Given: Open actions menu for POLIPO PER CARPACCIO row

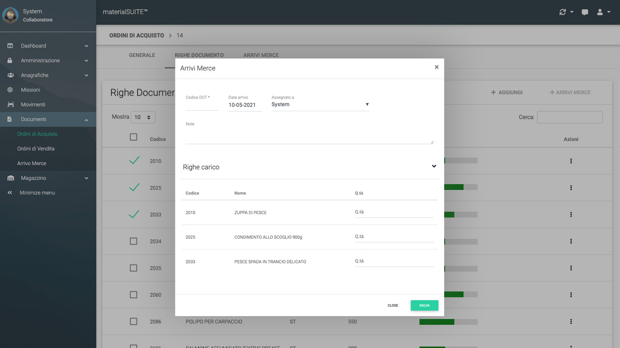Looking at the screenshot, I should pos(571,321).
